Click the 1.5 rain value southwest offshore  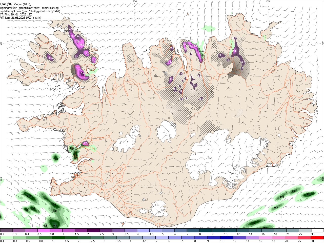26,210
